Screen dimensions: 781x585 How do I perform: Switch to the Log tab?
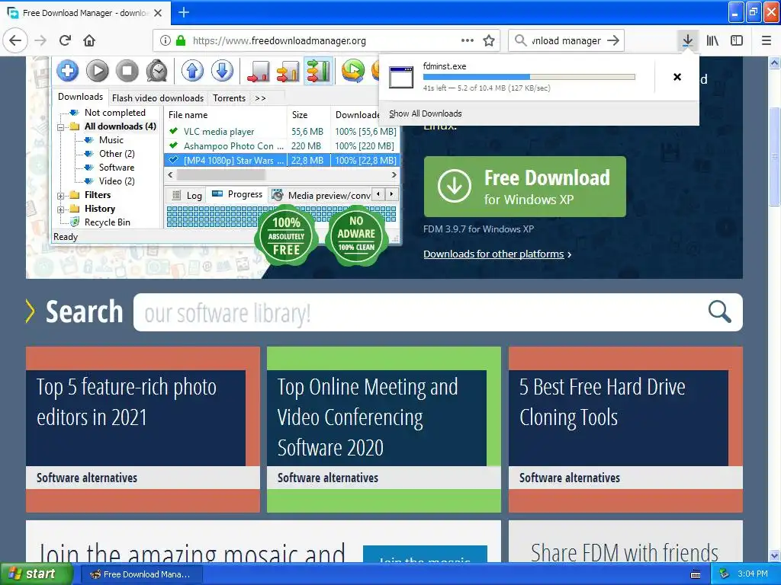pos(187,195)
